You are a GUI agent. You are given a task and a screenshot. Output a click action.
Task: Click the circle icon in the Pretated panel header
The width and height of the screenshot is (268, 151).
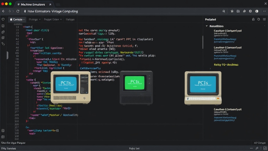tap(259, 19)
